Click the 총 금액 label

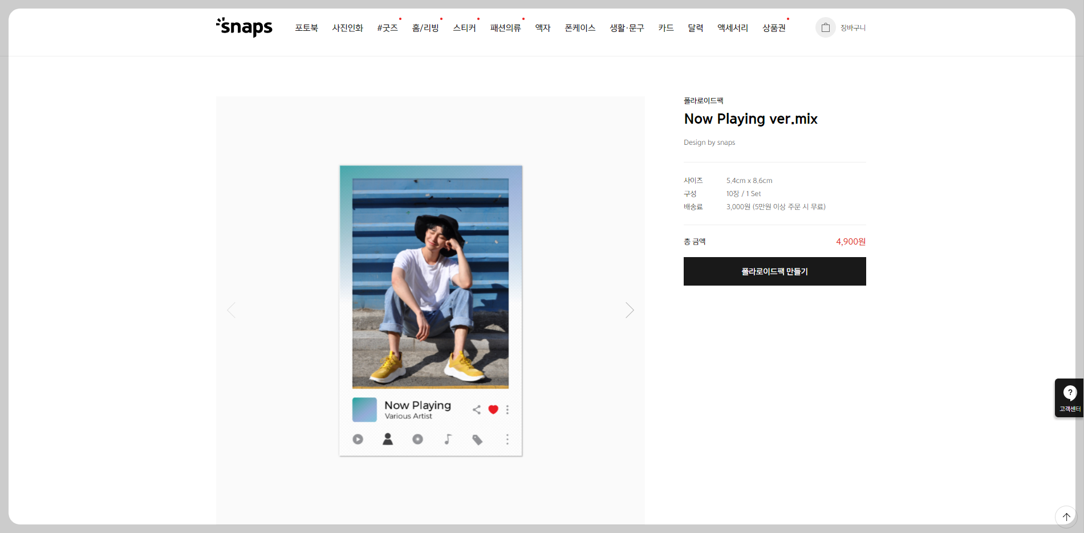pyautogui.click(x=695, y=242)
